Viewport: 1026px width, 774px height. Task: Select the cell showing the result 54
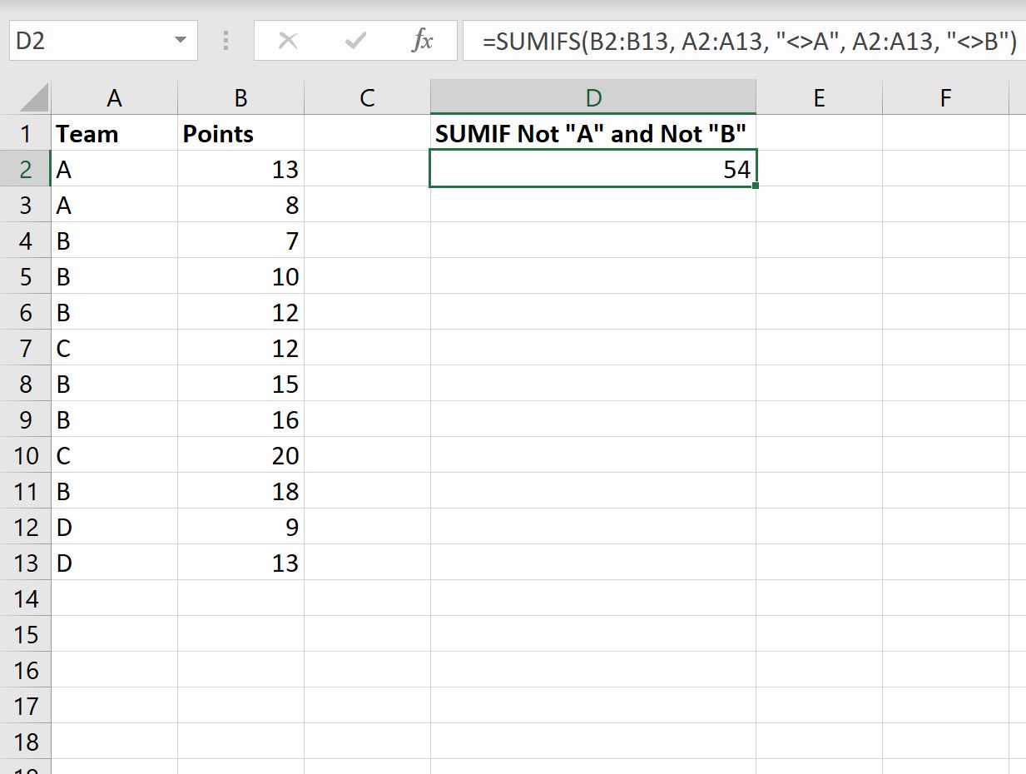coord(592,169)
